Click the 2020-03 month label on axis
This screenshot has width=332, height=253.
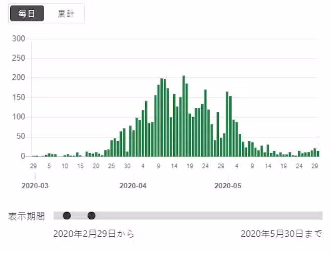35,185
